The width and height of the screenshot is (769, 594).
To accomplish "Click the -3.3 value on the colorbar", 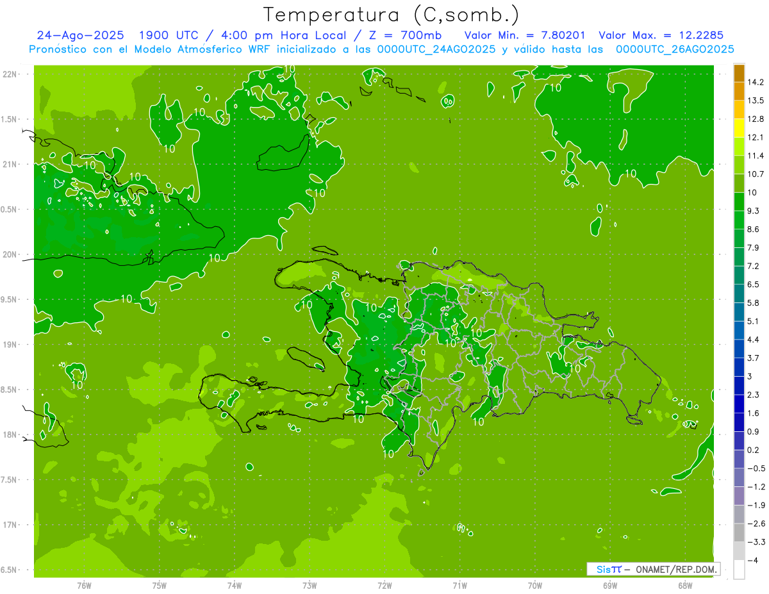I will 756,542.
